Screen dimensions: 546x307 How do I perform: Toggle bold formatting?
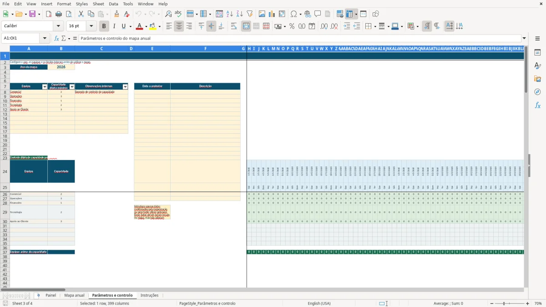coord(104,26)
